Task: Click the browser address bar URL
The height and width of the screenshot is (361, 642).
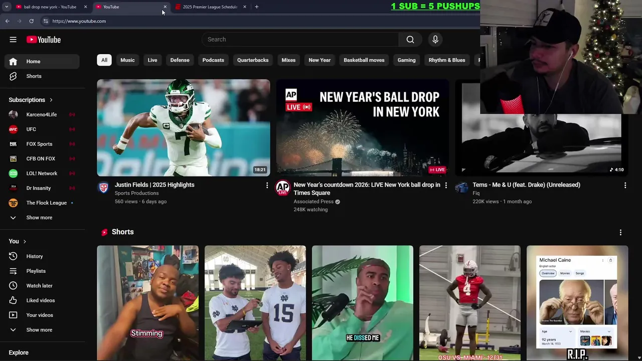Action: pos(79,21)
